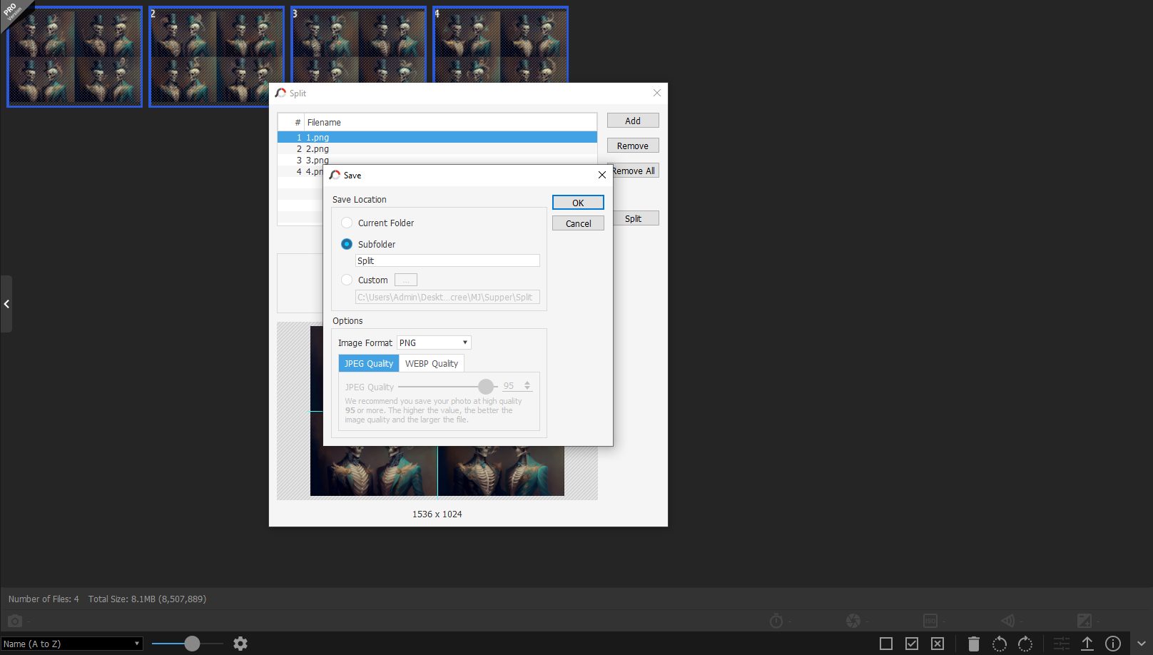Open the Image Format PNG dropdown

[434, 342]
